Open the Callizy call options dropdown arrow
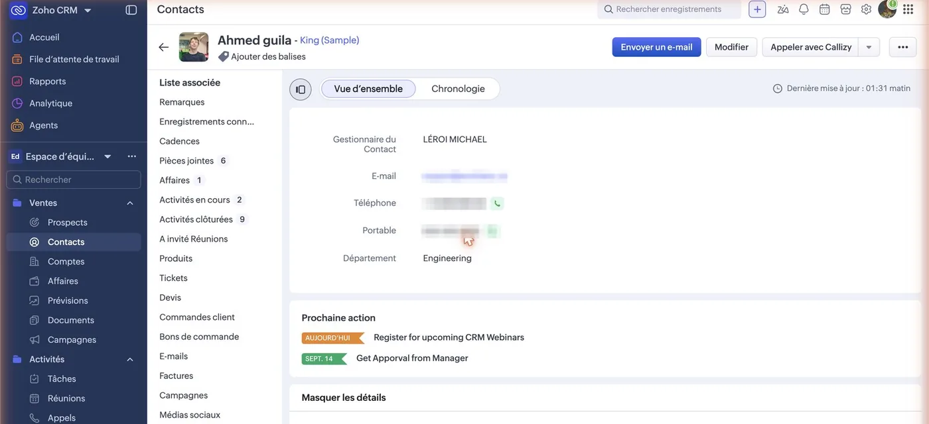 pyautogui.click(x=869, y=47)
